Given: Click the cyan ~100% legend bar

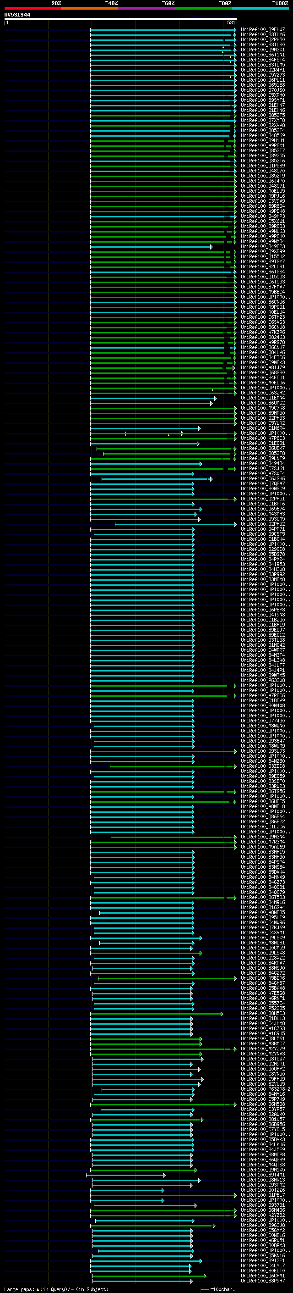Looking at the screenshot, I should click(x=260, y=8).
